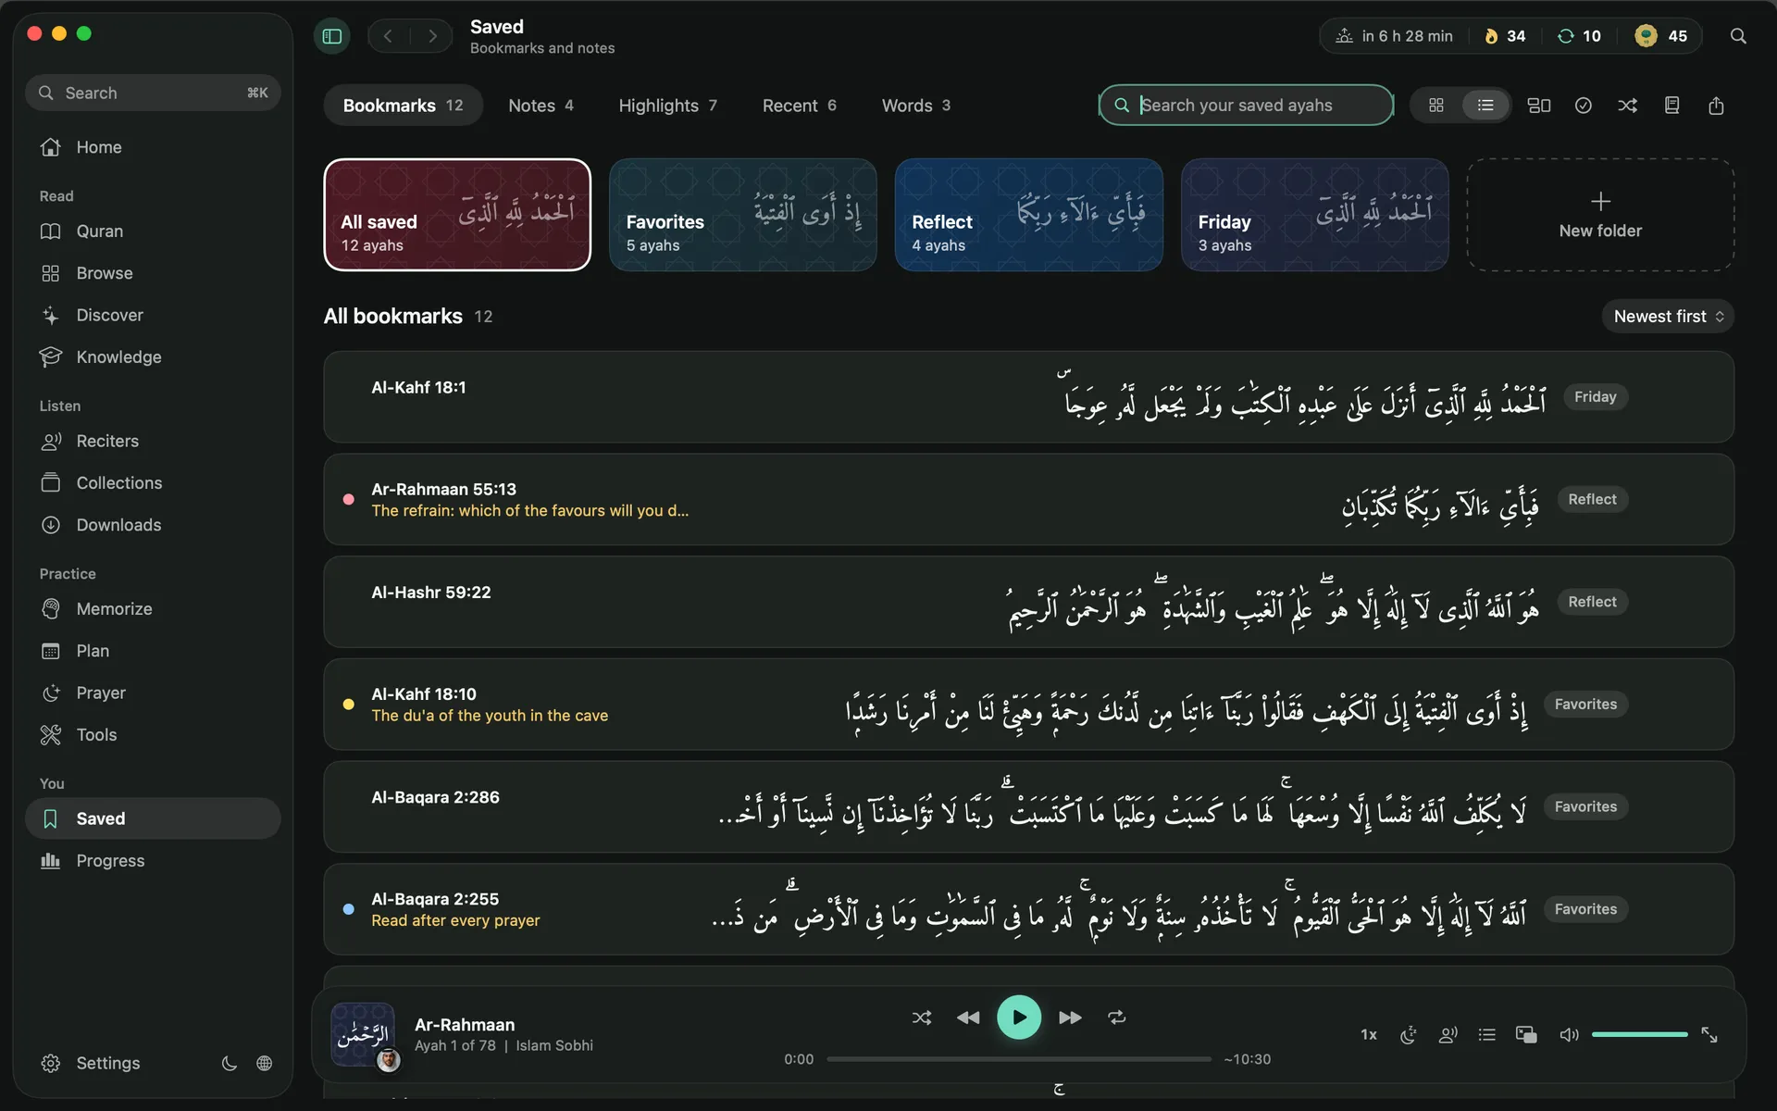Image resolution: width=1777 pixels, height=1111 pixels.
Task: Open the Newest first sort dropdown
Action: pos(1668,317)
